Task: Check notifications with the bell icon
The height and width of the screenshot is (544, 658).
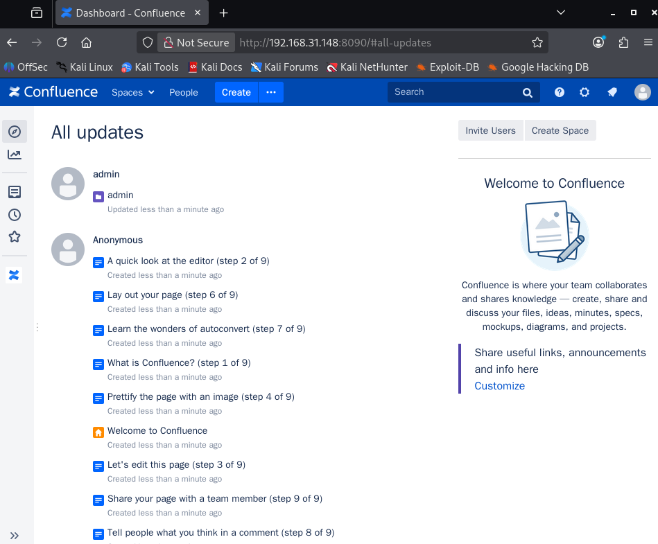Action: [x=612, y=92]
